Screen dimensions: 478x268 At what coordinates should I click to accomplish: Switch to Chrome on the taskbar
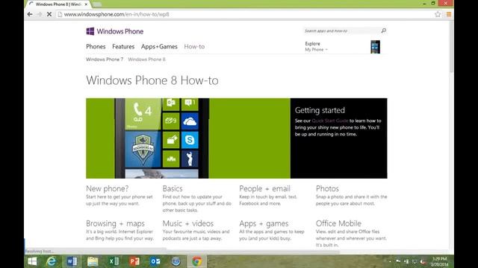[196, 261]
